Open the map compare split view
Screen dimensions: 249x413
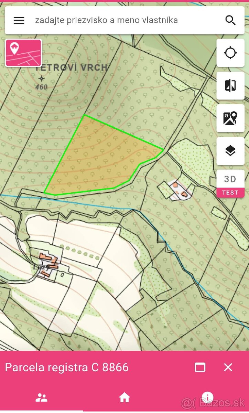pyautogui.click(x=230, y=86)
